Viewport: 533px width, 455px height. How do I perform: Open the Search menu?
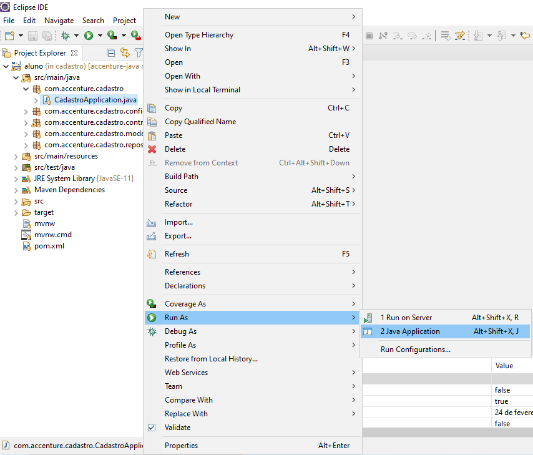point(93,21)
